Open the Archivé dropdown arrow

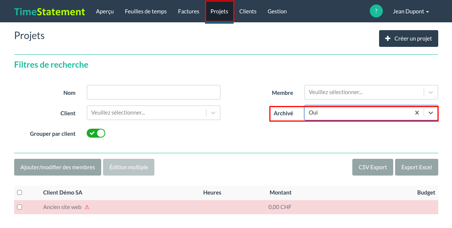point(431,113)
